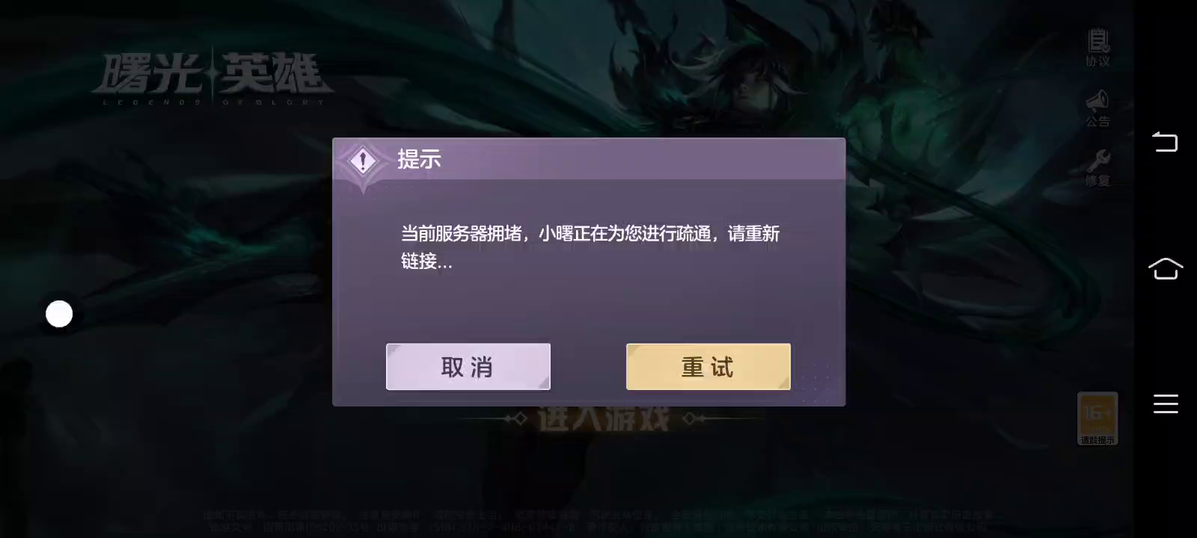Open the 公告 megaphone announcement icon

[1097, 108]
